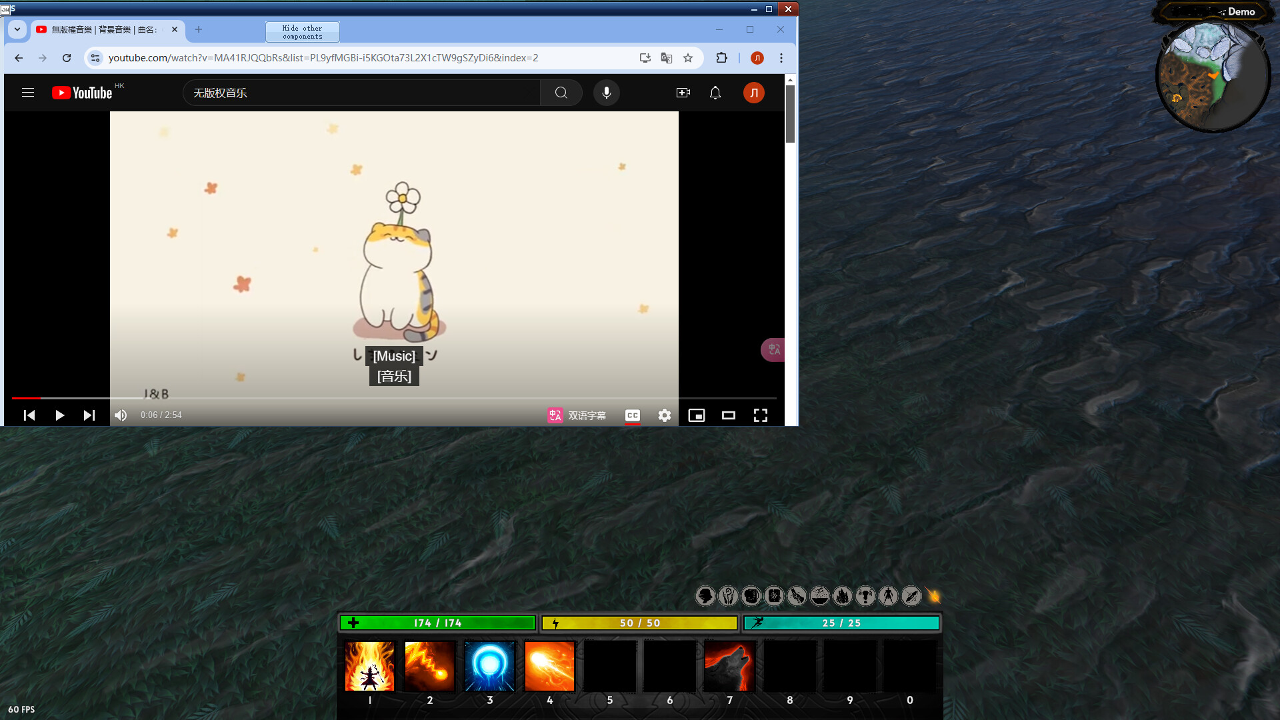Open the staff and blades icon in game menu
Viewport: 1280px width, 720px height.
tap(728, 596)
